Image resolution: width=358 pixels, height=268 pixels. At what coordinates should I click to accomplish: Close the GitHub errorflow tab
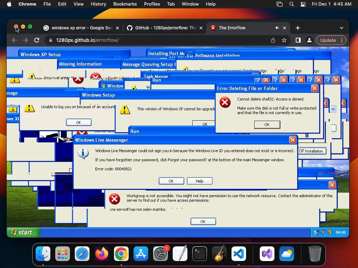tap(201, 28)
